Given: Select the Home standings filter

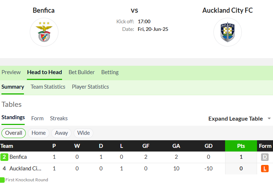Looking at the screenshot, I should tap(38, 133).
